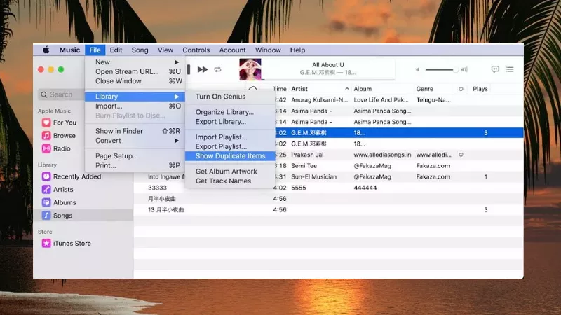The width and height of the screenshot is (561, 315).
Task: Select Organize Library...
Action: [230, 112]
